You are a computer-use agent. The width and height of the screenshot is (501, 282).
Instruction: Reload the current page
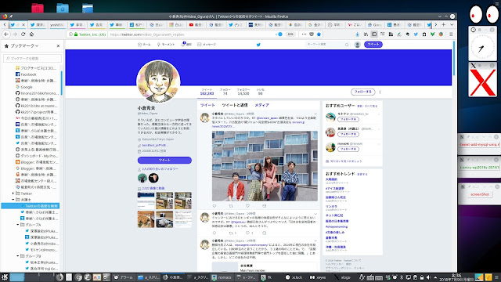pos(23,34)
